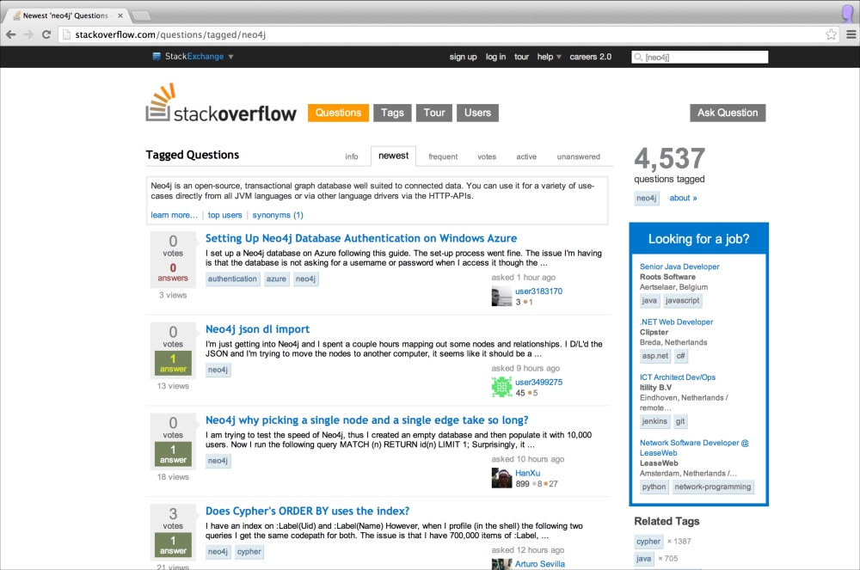
Task: Click the cypher related tag in sidebar
Action: tap(648, 542)
